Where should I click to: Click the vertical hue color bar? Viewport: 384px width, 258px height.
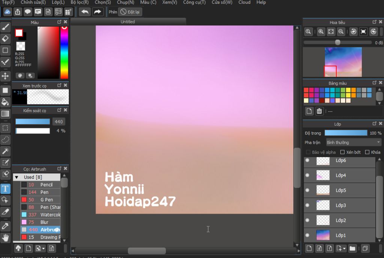coord(64,52)
